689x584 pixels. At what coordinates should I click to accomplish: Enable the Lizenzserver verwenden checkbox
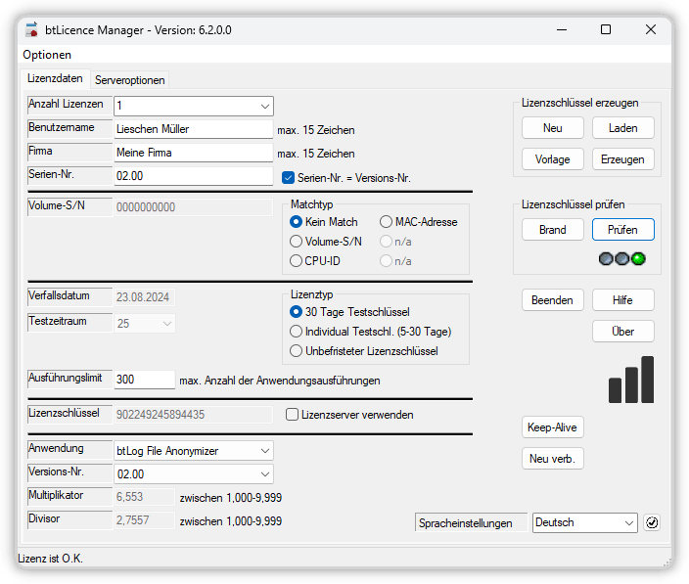(292, 415)
